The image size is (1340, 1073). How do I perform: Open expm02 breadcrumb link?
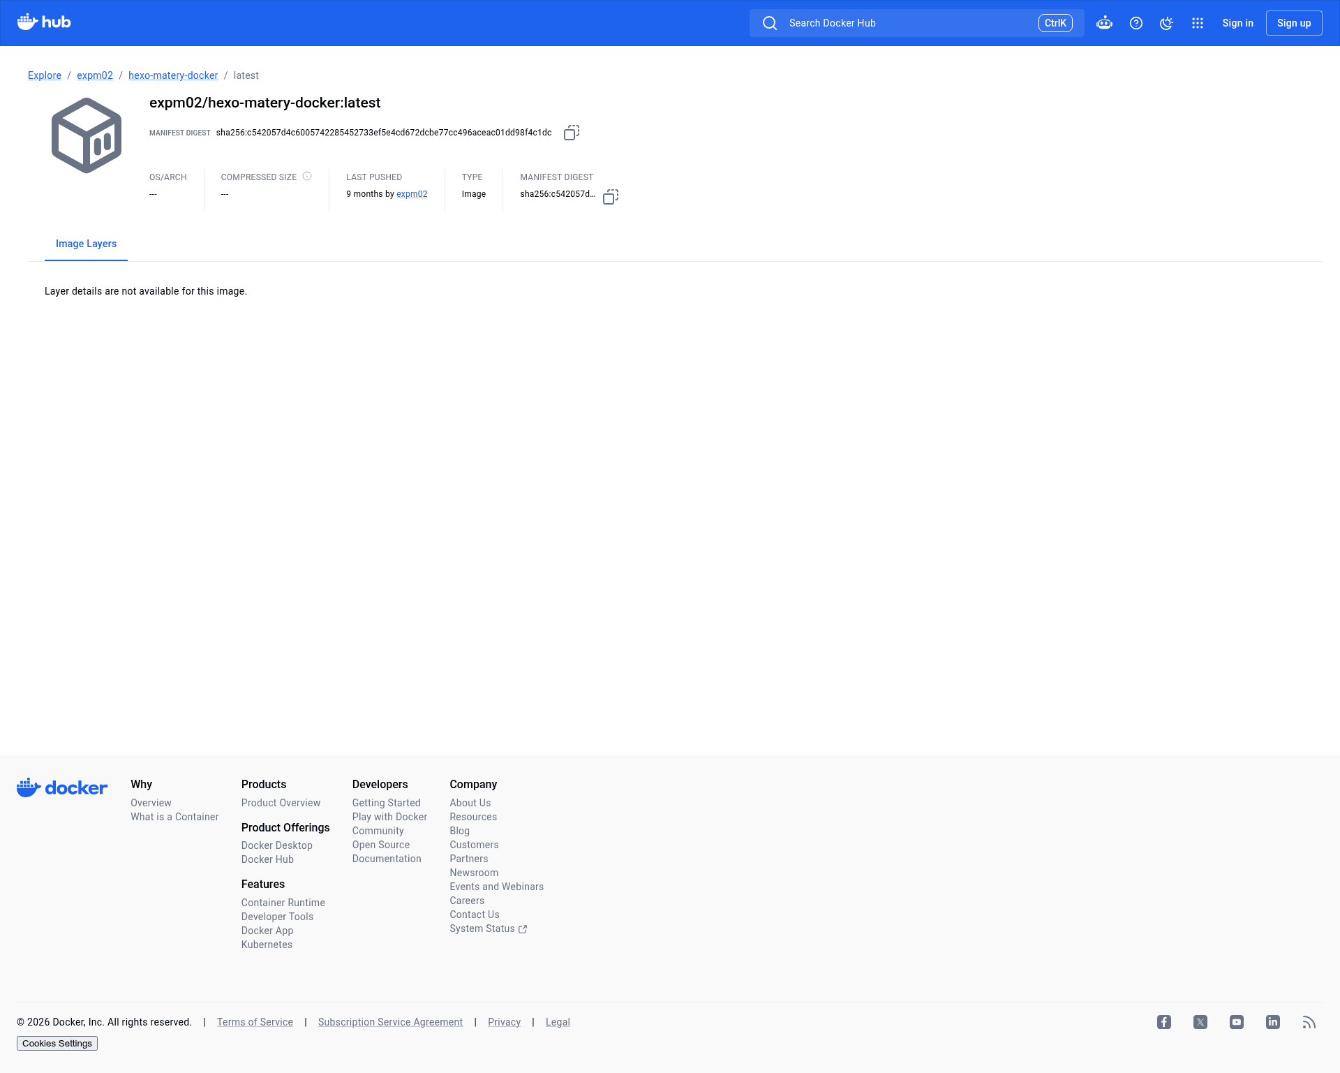(95, 75)
